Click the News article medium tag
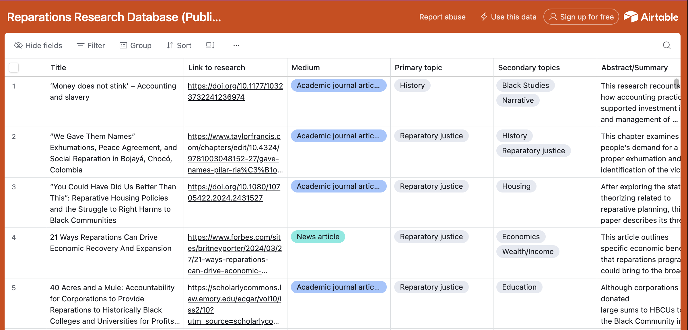This screenshot has width=688, height=330. click(x=318, y=237)
